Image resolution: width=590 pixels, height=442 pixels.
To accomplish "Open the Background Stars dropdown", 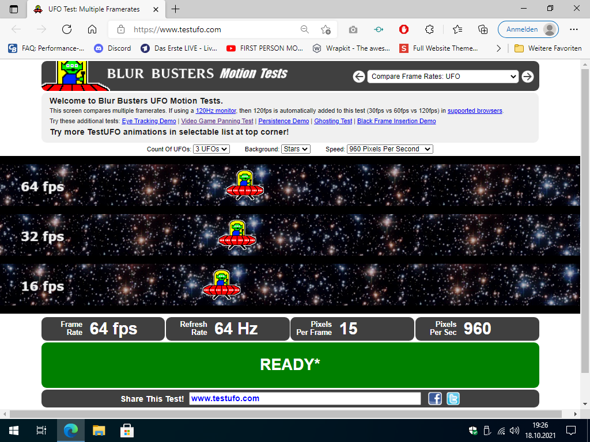I will click(x=296, y=149).
